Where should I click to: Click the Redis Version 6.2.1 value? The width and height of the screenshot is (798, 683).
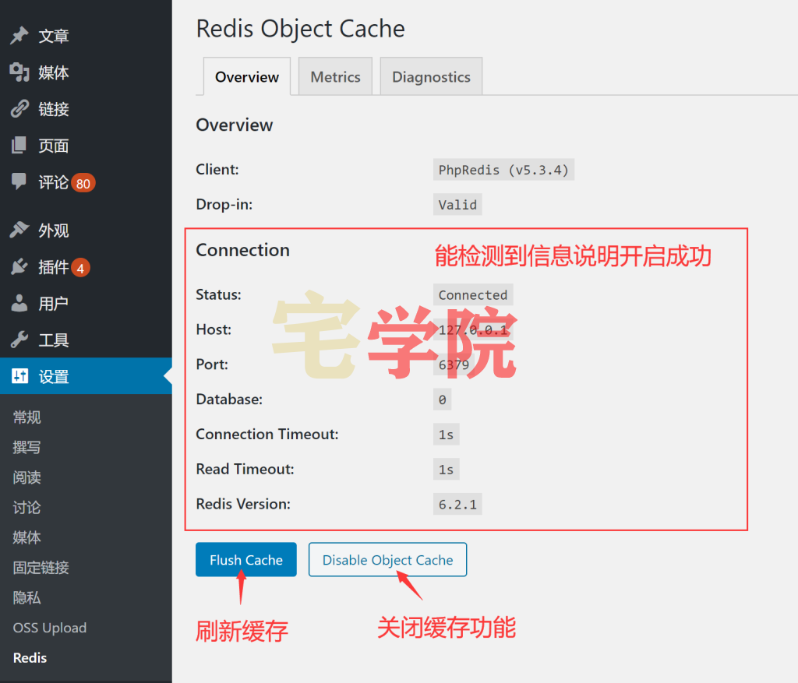coord(457,504)
